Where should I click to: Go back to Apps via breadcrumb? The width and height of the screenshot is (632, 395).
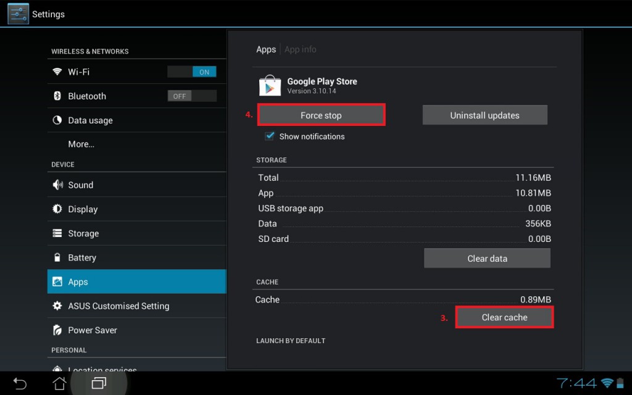pos(266,49)
